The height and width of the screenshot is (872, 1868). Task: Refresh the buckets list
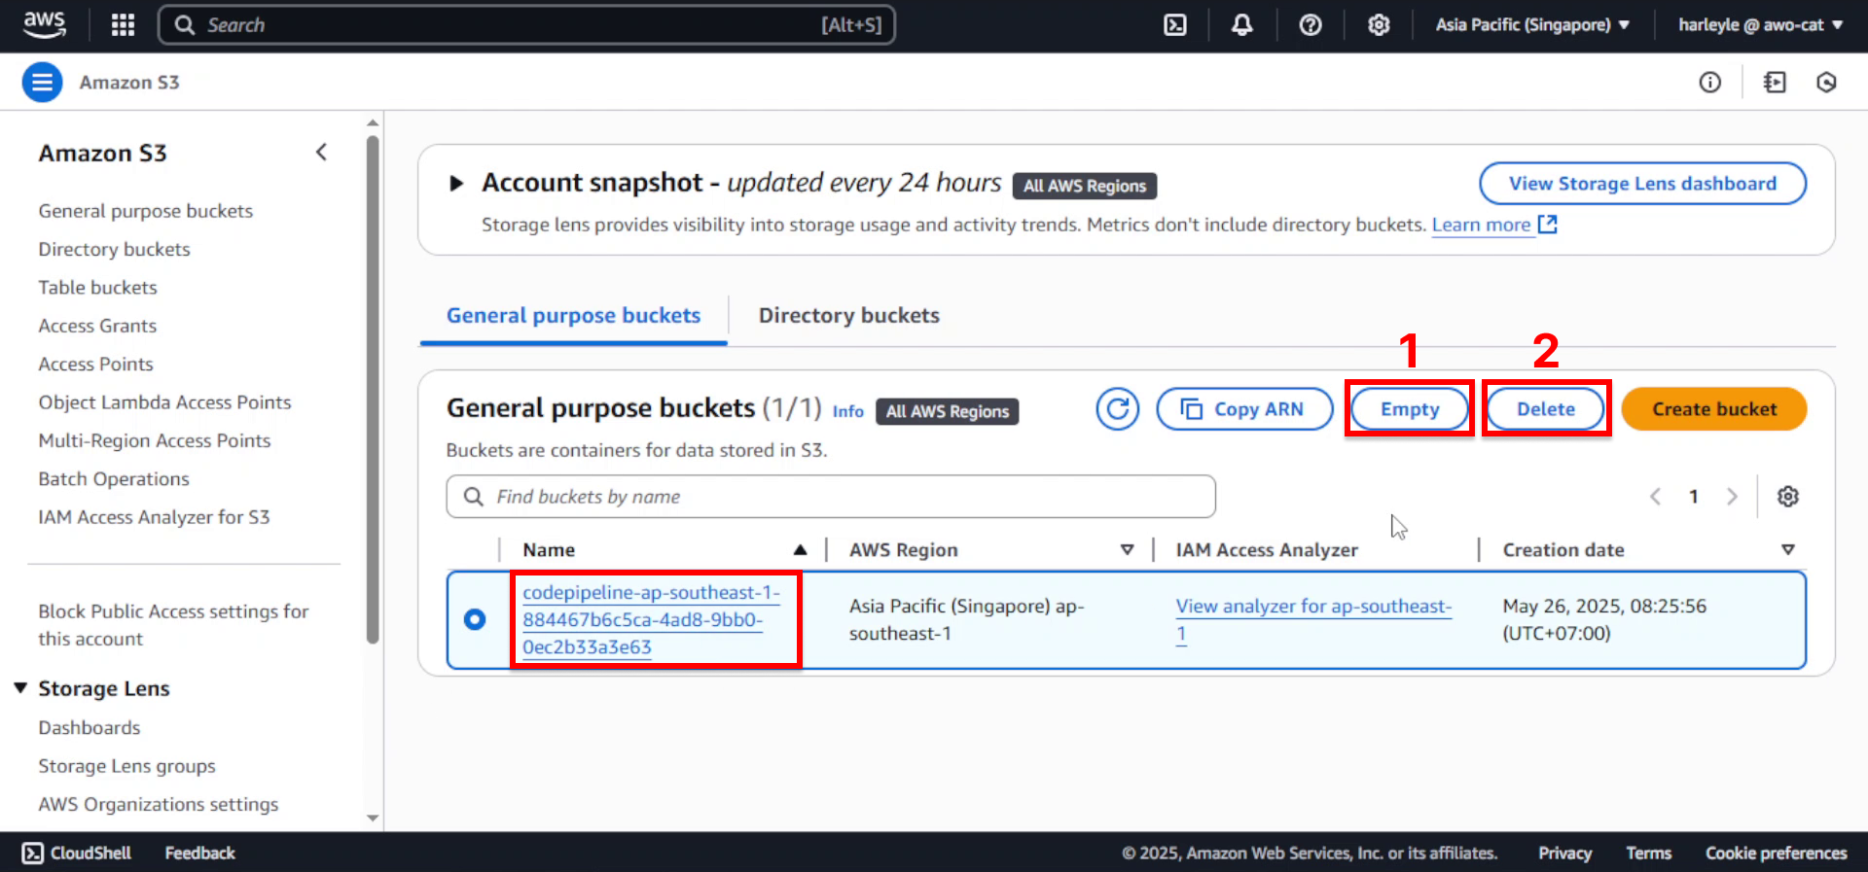point(1117,409)
